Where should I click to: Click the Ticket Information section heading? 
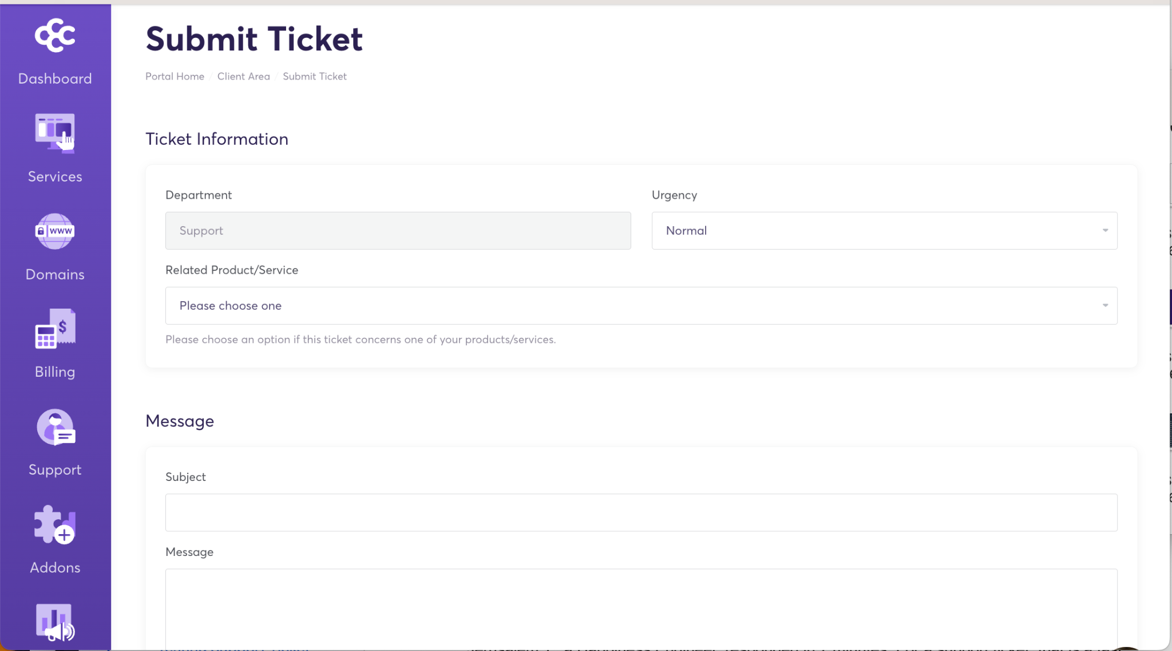[217, 139]
